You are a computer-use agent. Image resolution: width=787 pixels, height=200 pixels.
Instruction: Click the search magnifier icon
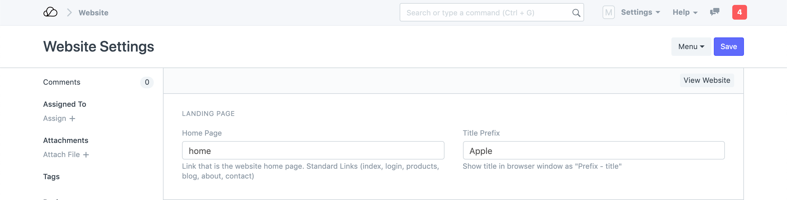click(x=576, y=13)
